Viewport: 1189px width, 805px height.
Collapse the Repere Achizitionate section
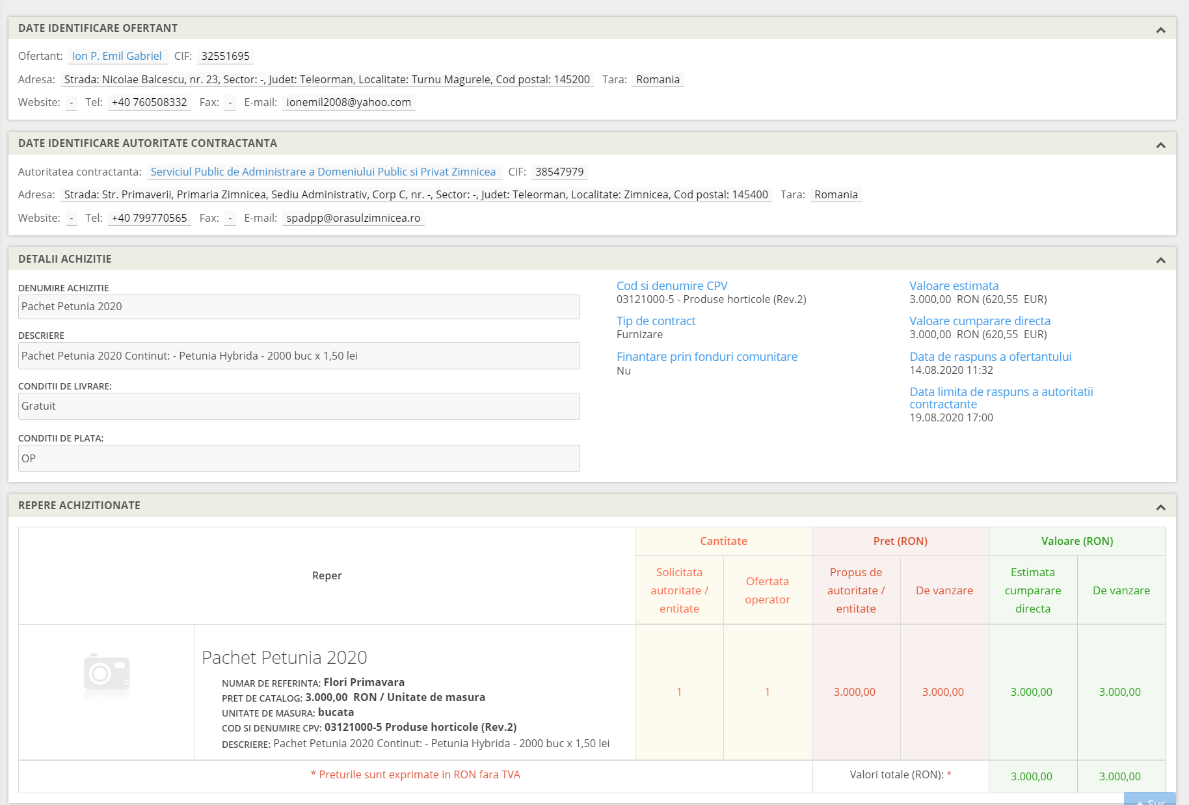pyautogui.click(x=1160, y=507)
